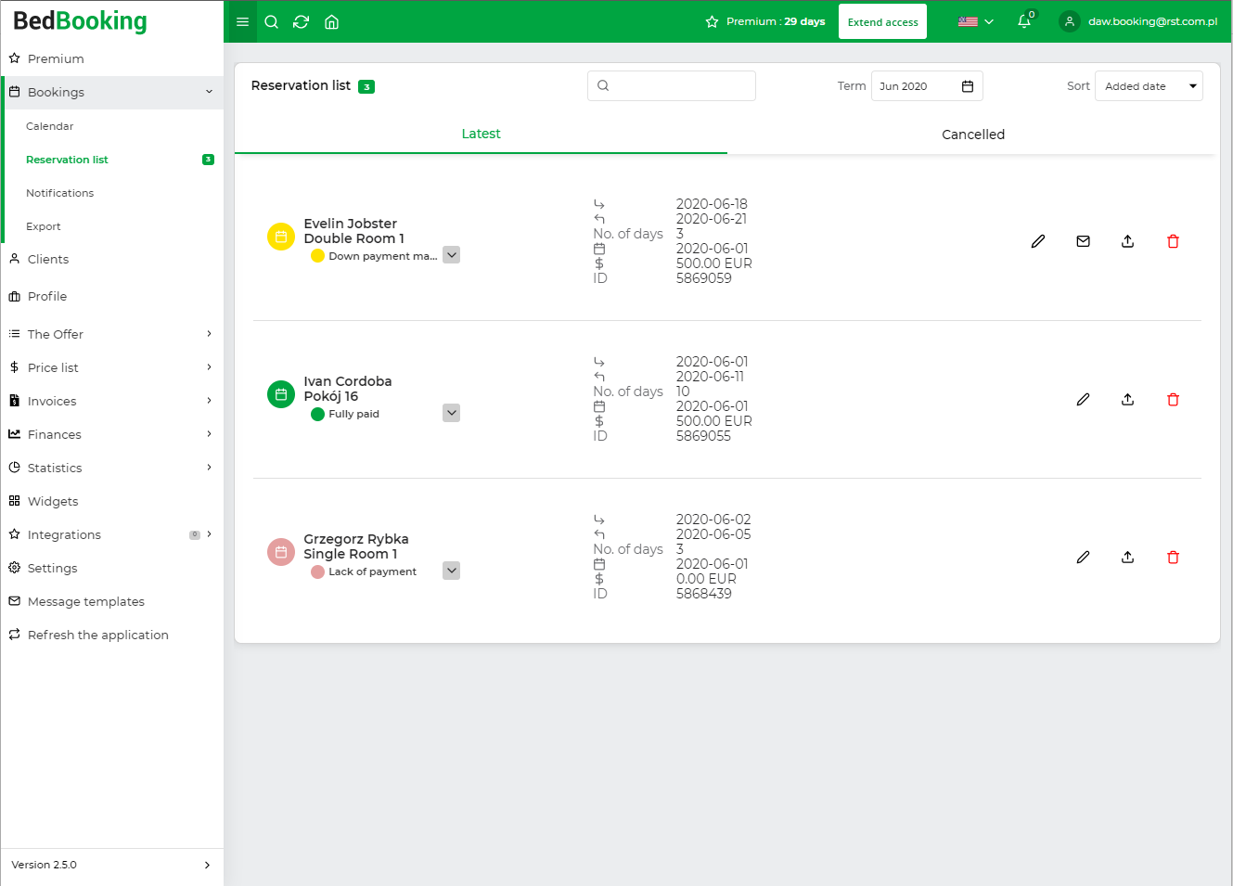Edit Ivan Cordoba reservation with the pencil icon
This screenshot has width=1233, height=886.
(x=1083, y=399)
